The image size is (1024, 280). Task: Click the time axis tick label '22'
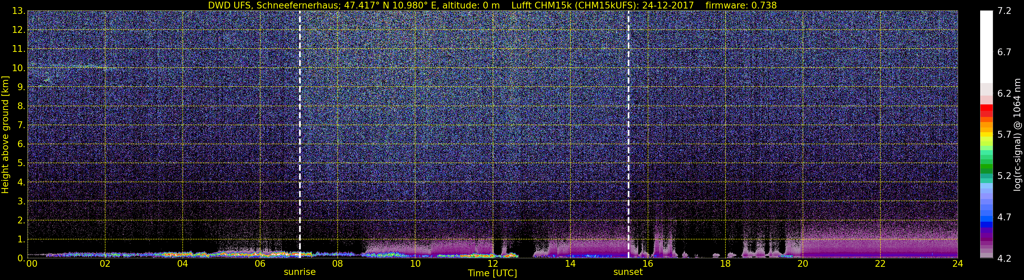click(x=880, y=264)
